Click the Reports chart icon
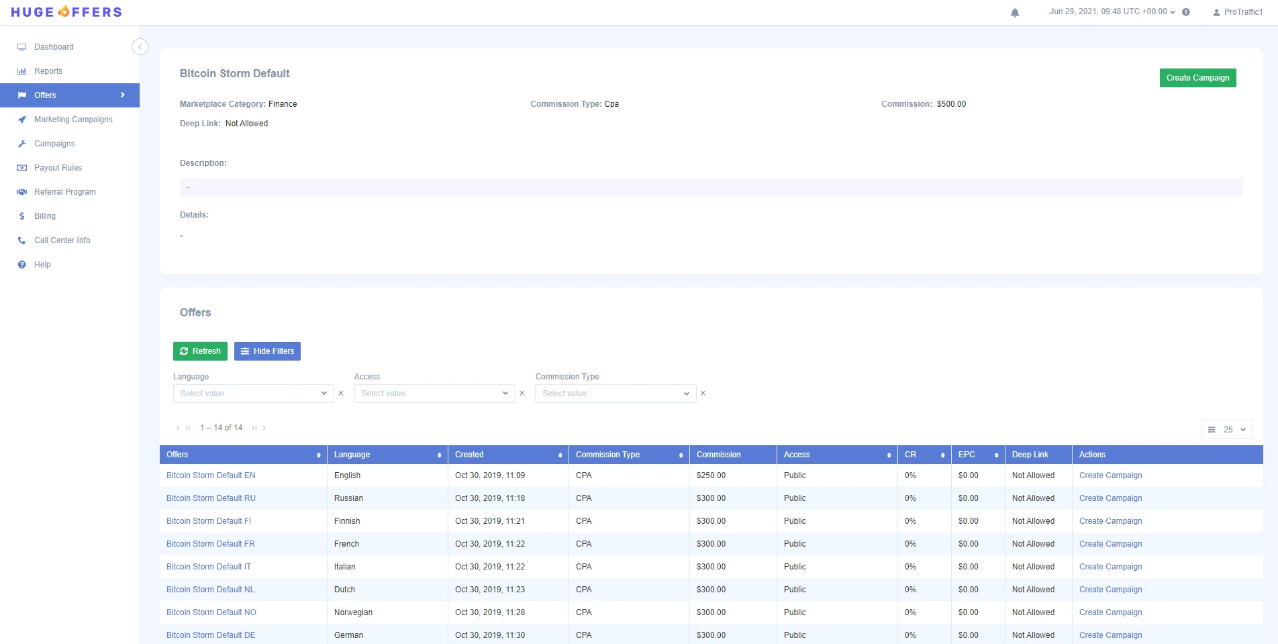 pos(21,71)
